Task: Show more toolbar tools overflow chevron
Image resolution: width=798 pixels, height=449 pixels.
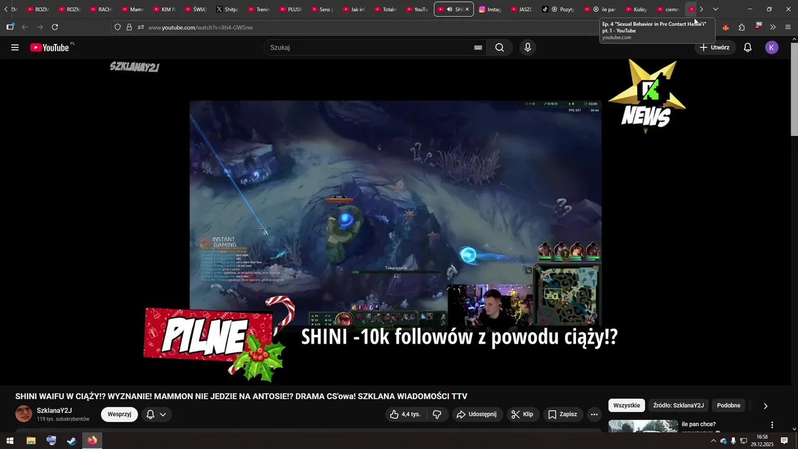Action: 773,27
